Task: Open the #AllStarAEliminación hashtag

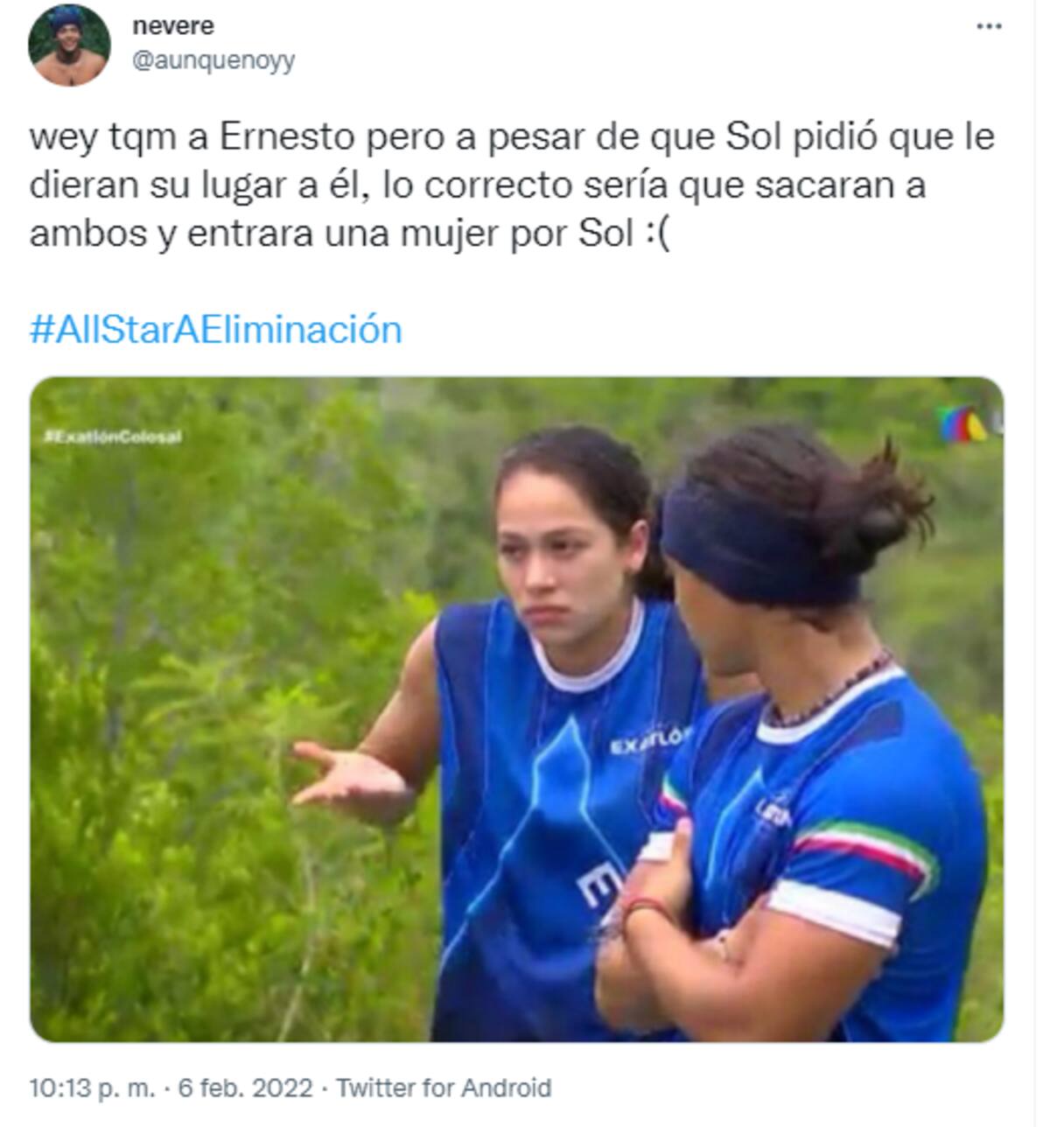Action: point(216,330)
